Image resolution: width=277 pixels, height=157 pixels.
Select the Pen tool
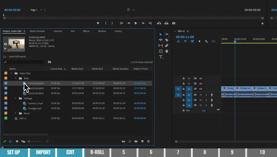[167, 45]
